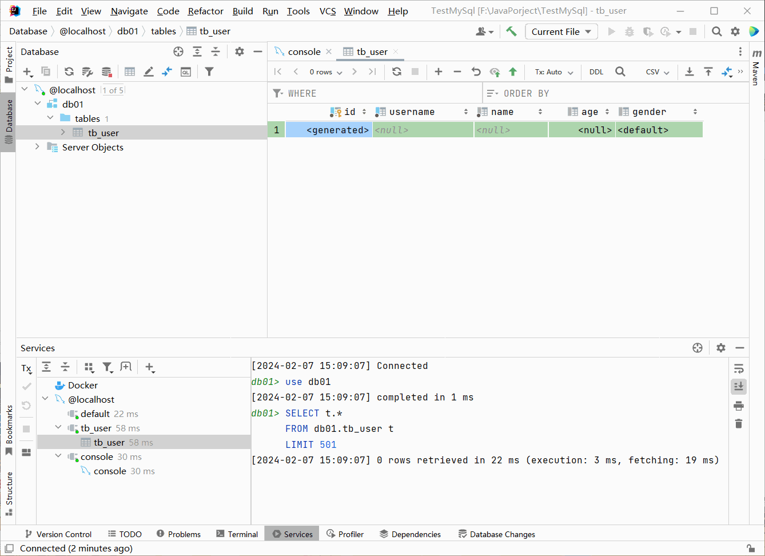The image size is (765, 556).
Task: Toggle soft-wrap in Services console
Action: pyautogui.click(x=739, y=369)
